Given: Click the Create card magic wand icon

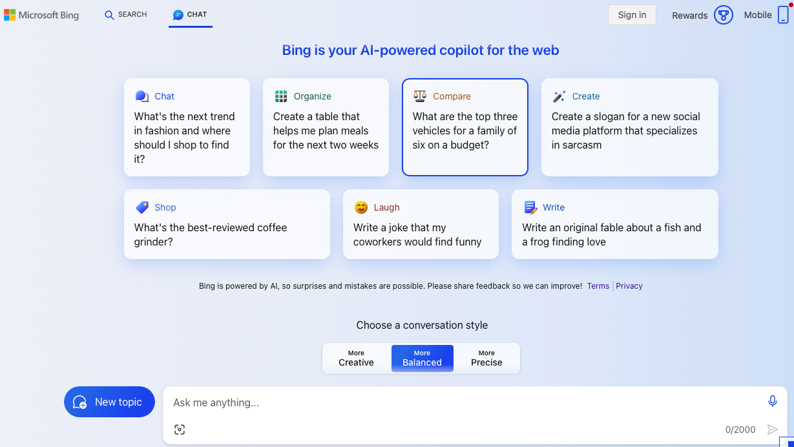Looking at the screenshot, I should click(559, 96).
